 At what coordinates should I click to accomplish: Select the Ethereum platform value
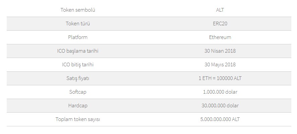(220, 37)
